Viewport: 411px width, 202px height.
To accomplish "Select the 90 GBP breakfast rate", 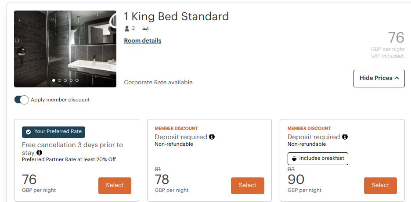I will click(380, 185).
